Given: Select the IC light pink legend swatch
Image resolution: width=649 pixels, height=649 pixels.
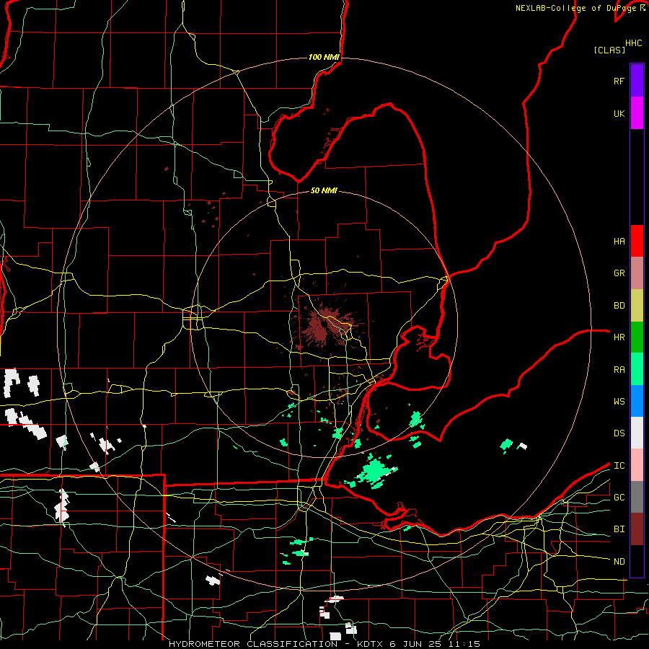Looking at the screenshot, I should 637,465.
